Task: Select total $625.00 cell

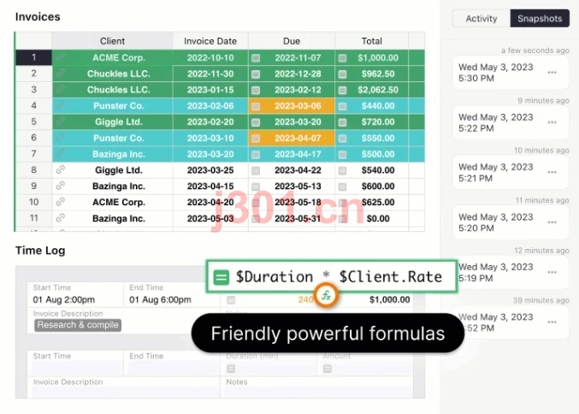Action: (x=371, y=203)
